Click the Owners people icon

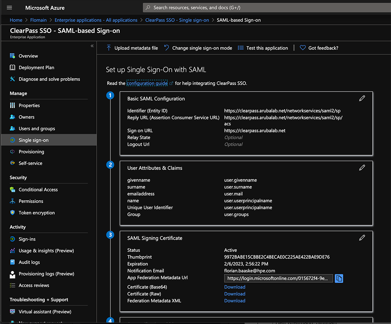(12, 117)
